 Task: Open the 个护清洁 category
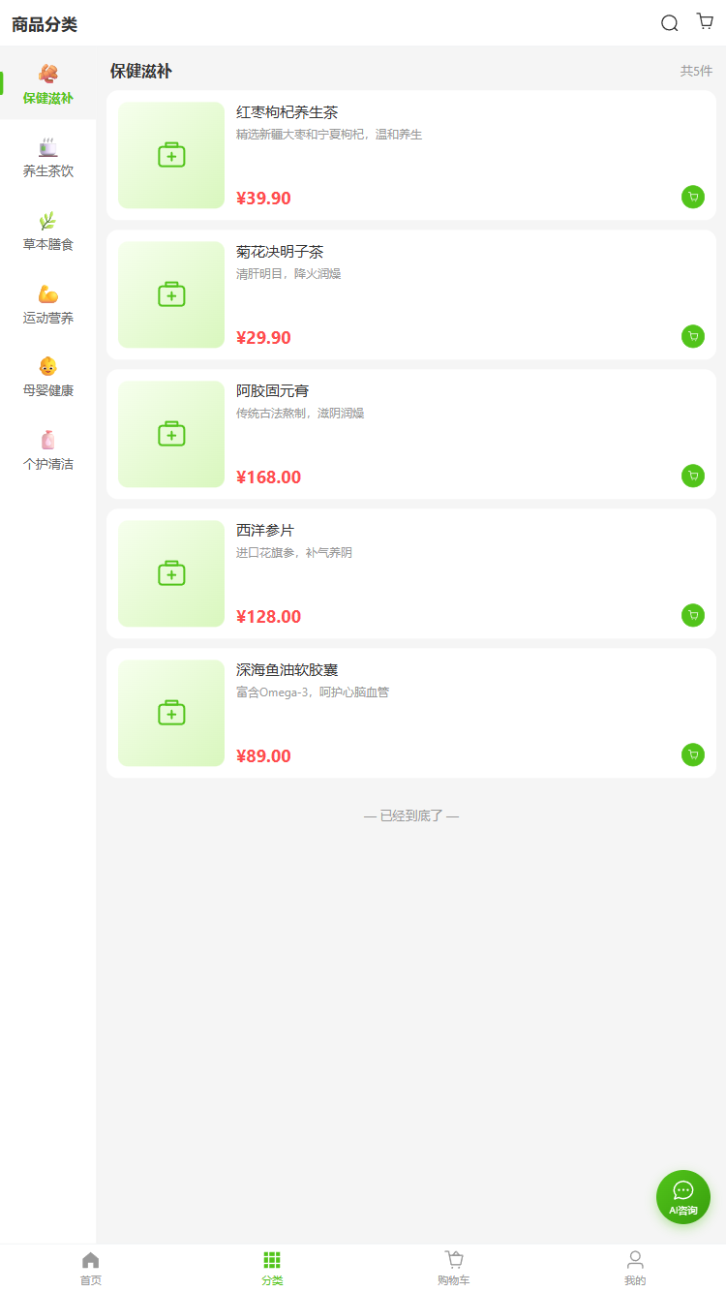coord(48,450)
